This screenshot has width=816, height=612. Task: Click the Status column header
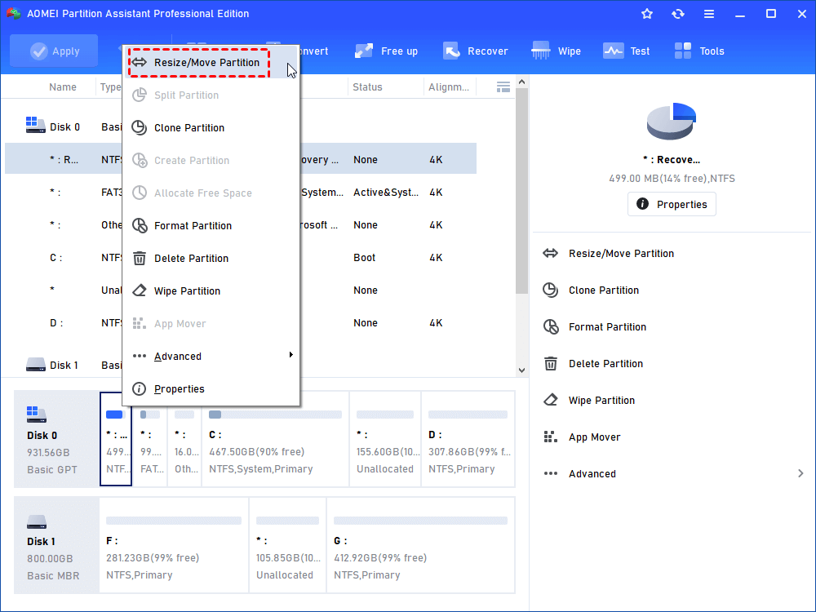point(367,87)
